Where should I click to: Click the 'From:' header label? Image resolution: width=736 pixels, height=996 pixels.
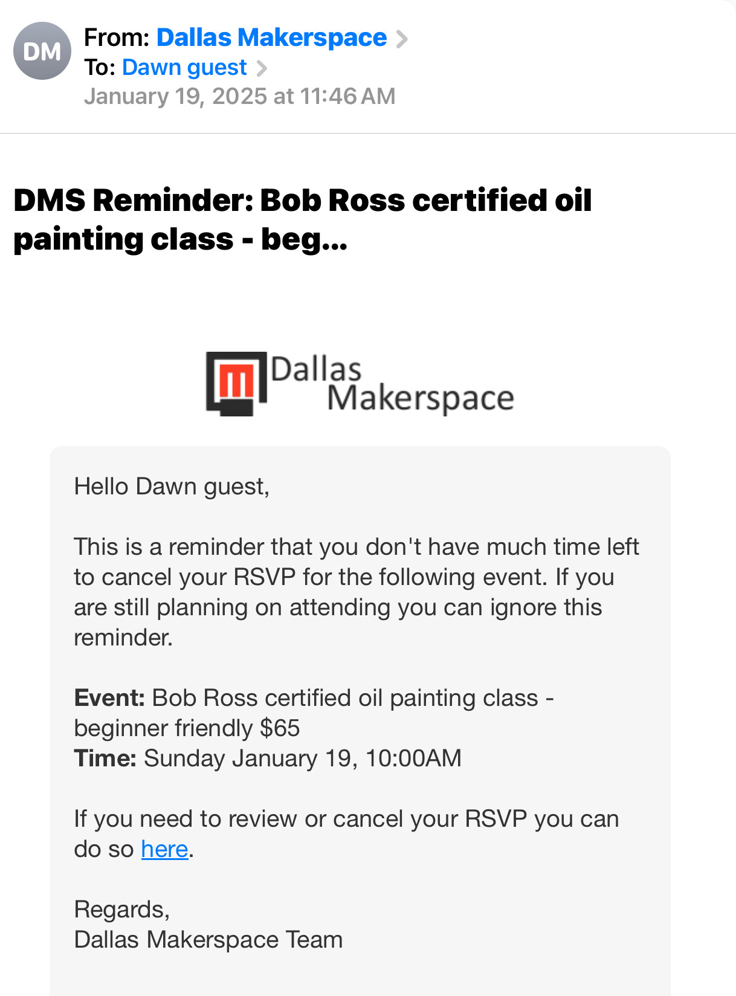(x=117, y=37)
